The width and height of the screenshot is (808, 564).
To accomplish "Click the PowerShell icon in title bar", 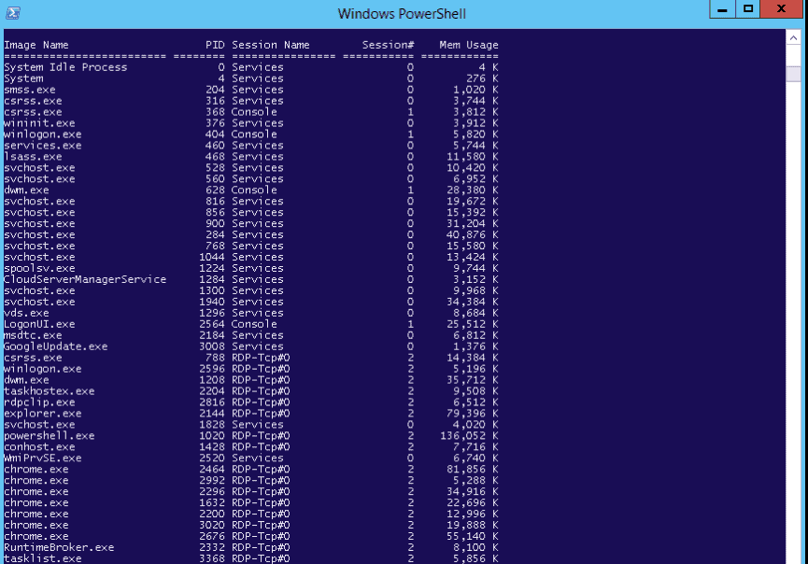I will pyautogui.click(x=13, y=13).
